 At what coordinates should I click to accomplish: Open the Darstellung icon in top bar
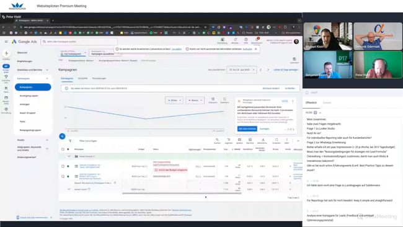click(x=223, y=40)
